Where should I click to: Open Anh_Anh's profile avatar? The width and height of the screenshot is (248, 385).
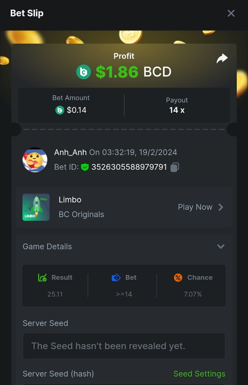(35, 160)
